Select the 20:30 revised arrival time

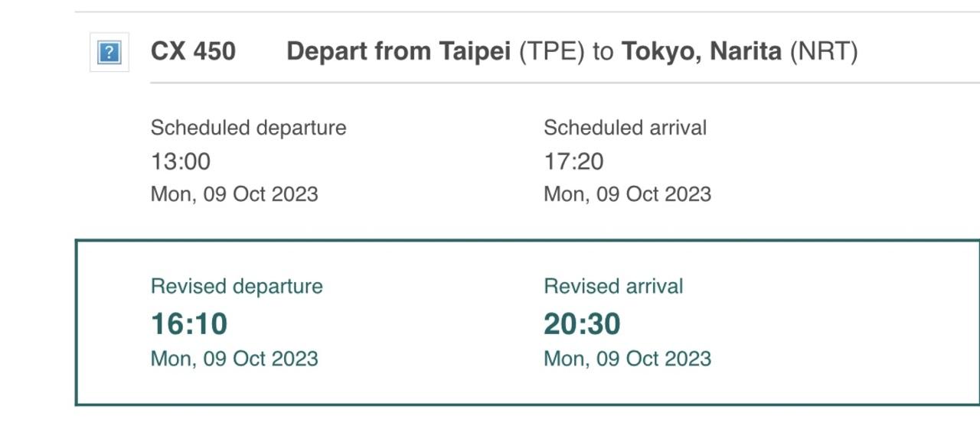coord(582,324)
